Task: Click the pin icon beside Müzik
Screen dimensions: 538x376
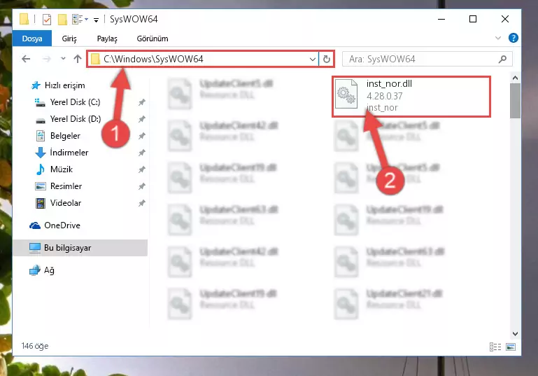Action: (142, 169)
